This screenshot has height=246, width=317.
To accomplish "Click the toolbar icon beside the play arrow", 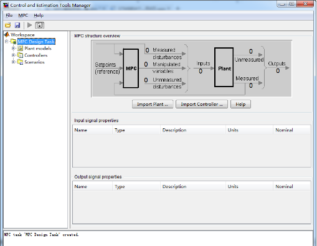I will click(40, 26).
